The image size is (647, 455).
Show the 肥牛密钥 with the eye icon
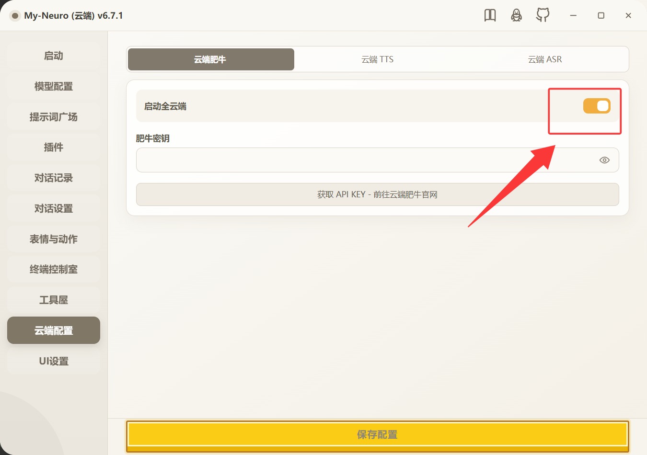[x=604, y=160]
